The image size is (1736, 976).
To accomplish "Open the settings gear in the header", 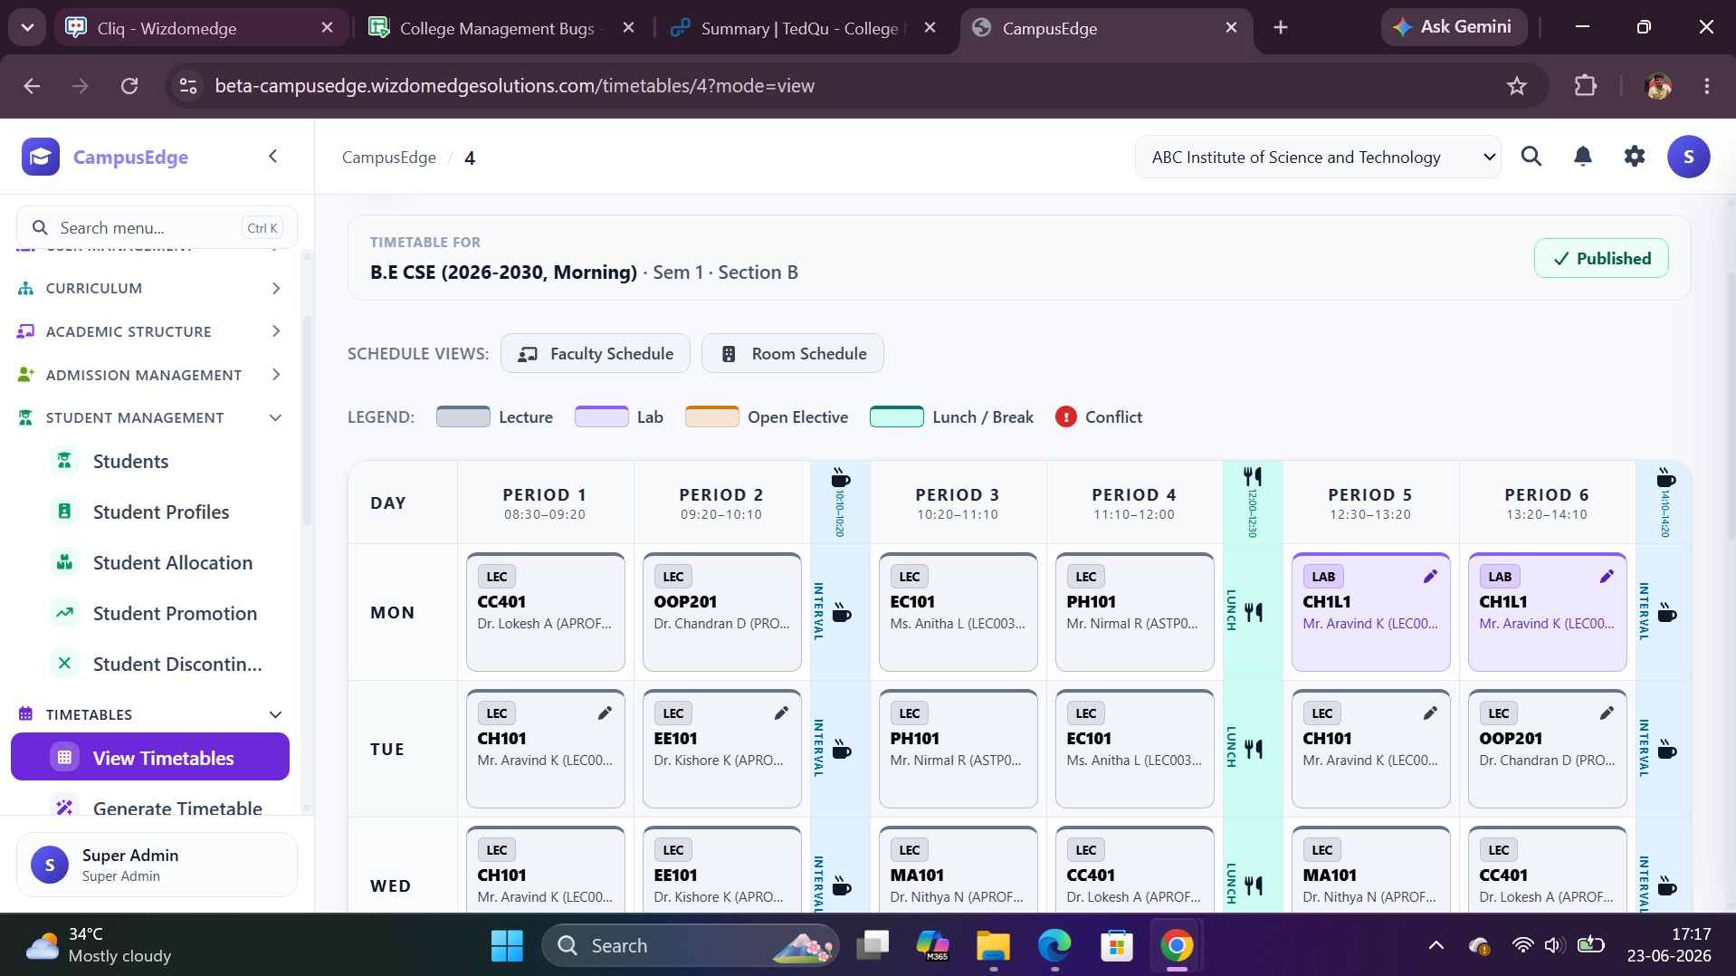I will click(x=1634, y=157).
